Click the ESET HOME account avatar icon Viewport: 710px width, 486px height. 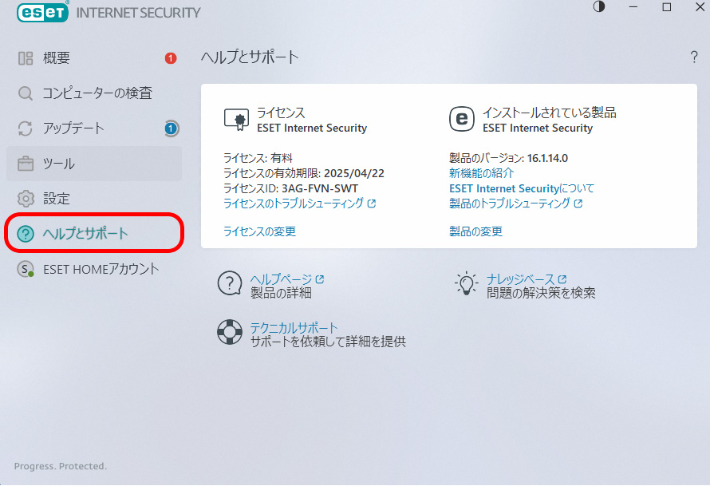click(x=26, y=269)
